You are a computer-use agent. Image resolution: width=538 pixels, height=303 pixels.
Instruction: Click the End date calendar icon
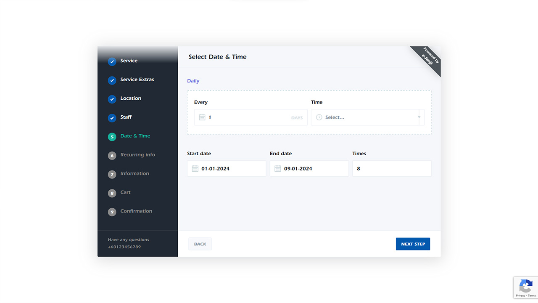point(277,169)
